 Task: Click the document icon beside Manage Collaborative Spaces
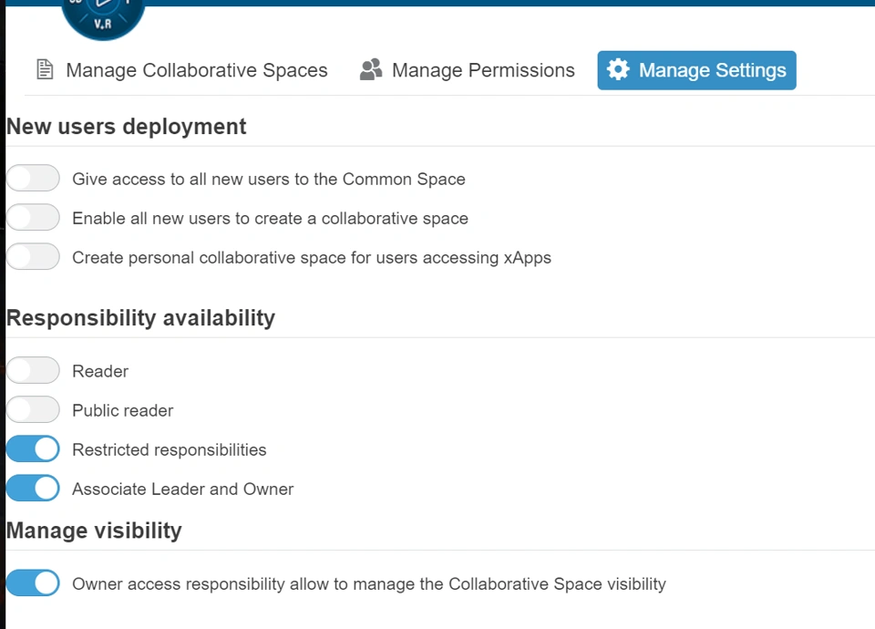[x=45, y=70]
